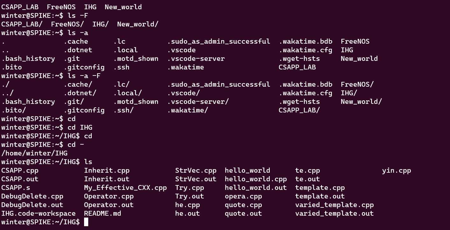
Task: Click the /home/winter/IHG path output line
Action: 34,153
